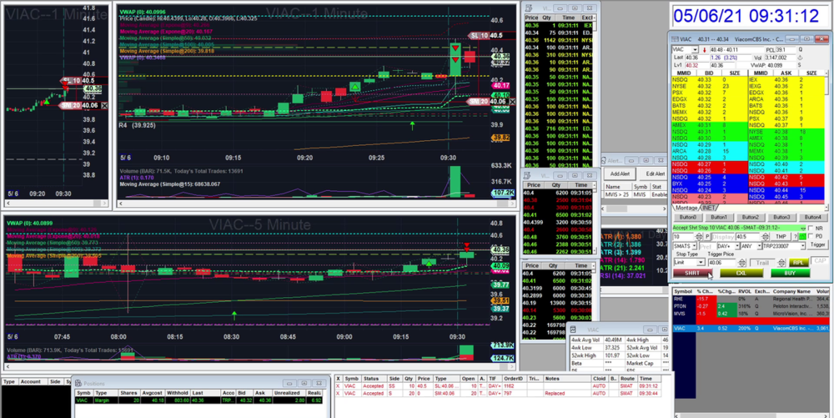Select the MVIS > 25 alert row
Viewport: 834px width, 418px height.
pos(636,194)
